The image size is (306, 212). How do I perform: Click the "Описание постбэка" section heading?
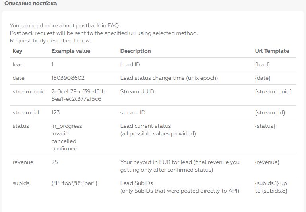(31, 4)
